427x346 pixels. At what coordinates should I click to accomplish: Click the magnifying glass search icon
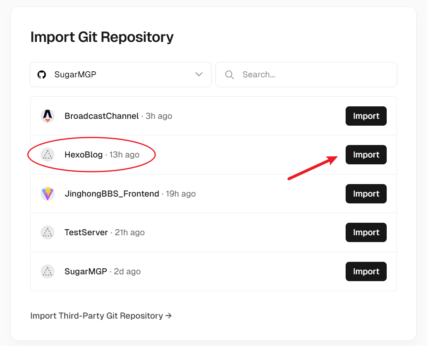(230, 75)
